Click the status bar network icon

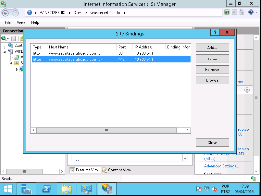tap(253, 179)
